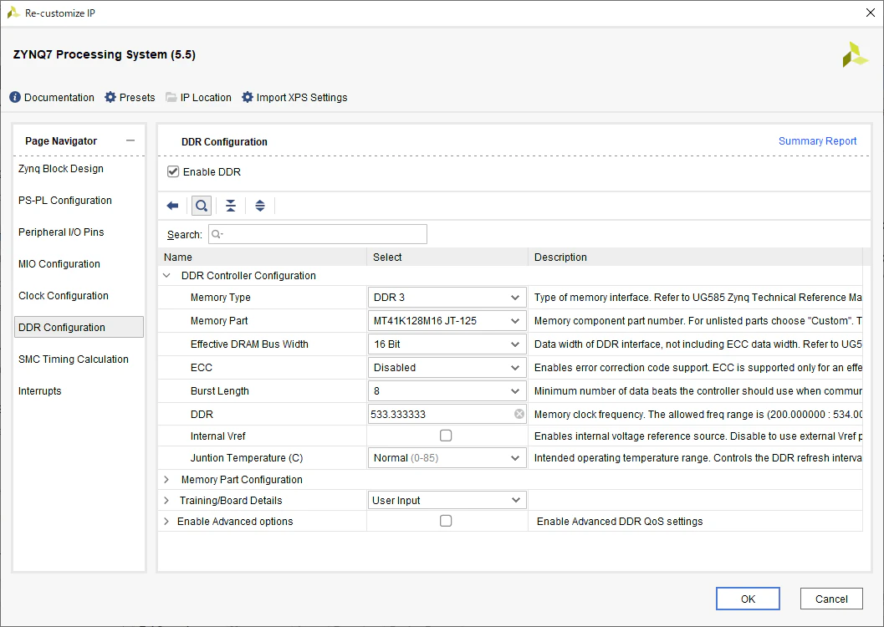Select DDR Configuration page

(x=79, y=328)
